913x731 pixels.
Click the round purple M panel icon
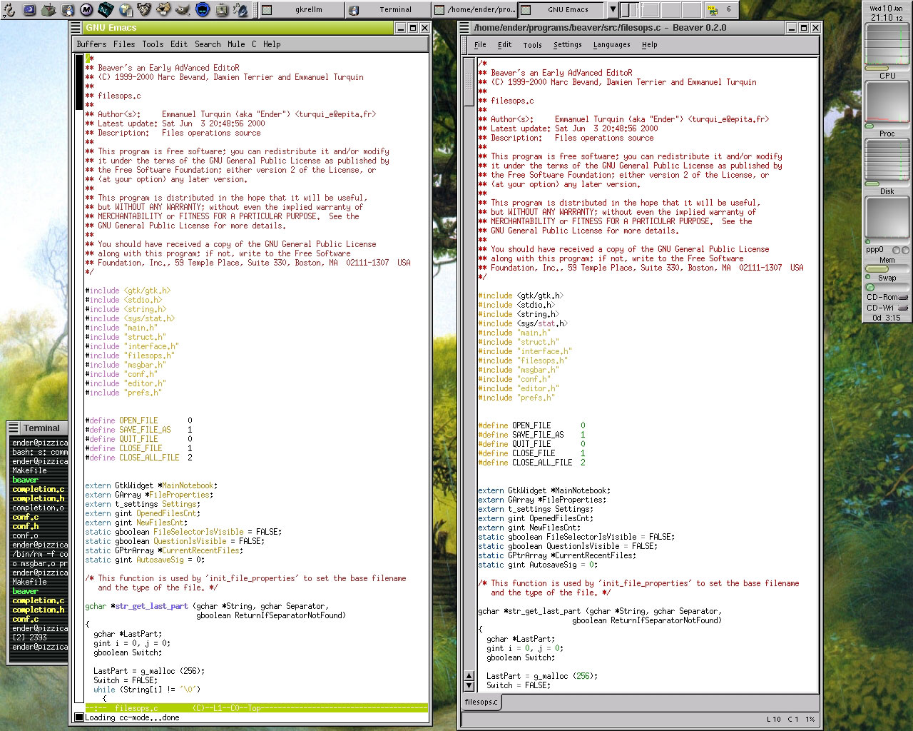pyautogui.click(x=86, y=9)
